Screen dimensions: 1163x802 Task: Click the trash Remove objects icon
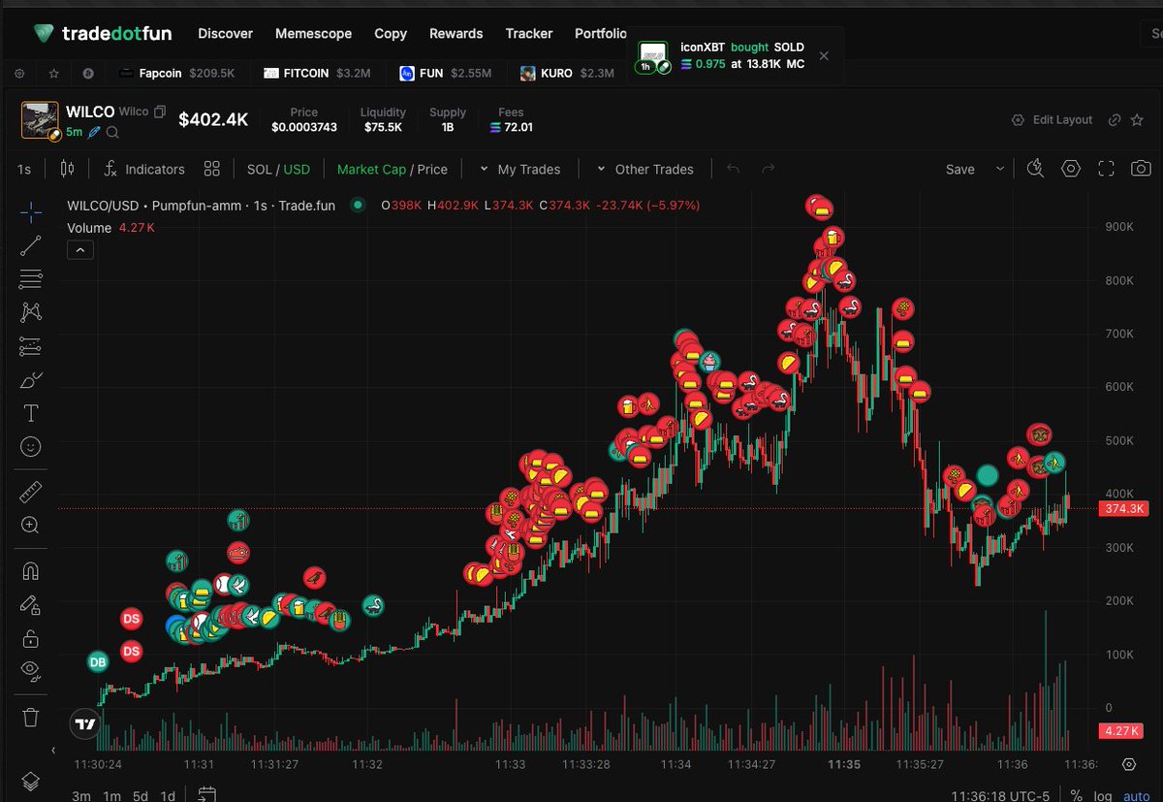click(x=30, y=717)
